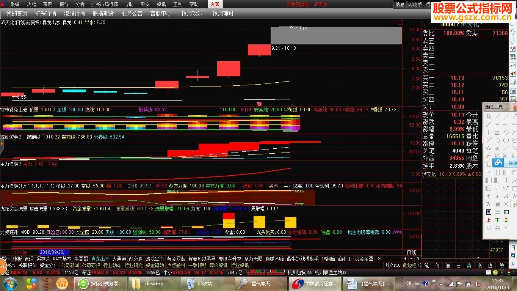517x291 pixels.
Task: Select the GA drawing tool
Action: 505,156
